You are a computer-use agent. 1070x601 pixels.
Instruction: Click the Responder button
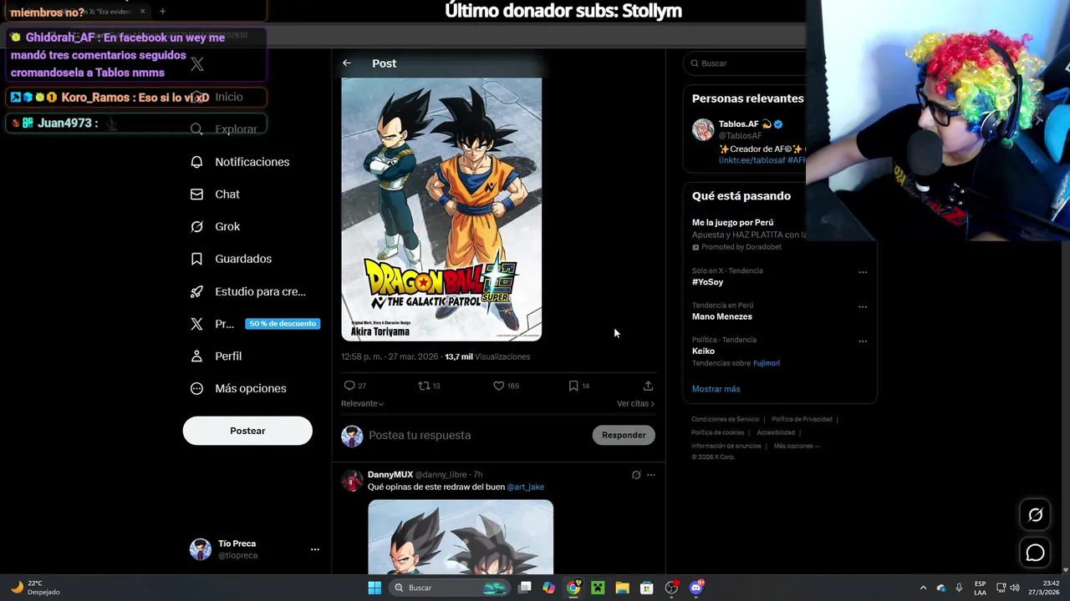pos(624,435)
